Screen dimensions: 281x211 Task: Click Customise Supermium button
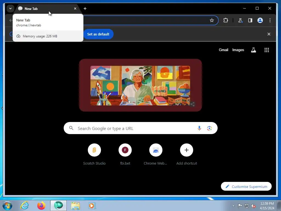(x=246, y=187)
